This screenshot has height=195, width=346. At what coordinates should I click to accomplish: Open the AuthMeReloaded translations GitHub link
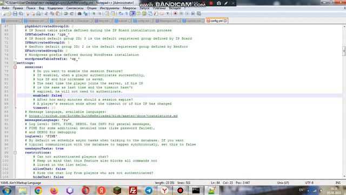click(103, 116)
